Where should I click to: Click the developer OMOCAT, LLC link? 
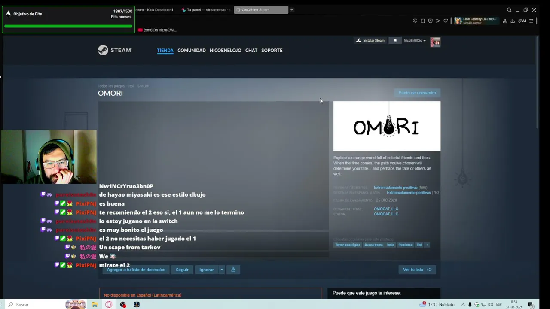coord(386,209)
